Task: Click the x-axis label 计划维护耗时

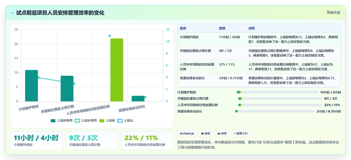Action: pyautogui.click(x=29, y=108)
